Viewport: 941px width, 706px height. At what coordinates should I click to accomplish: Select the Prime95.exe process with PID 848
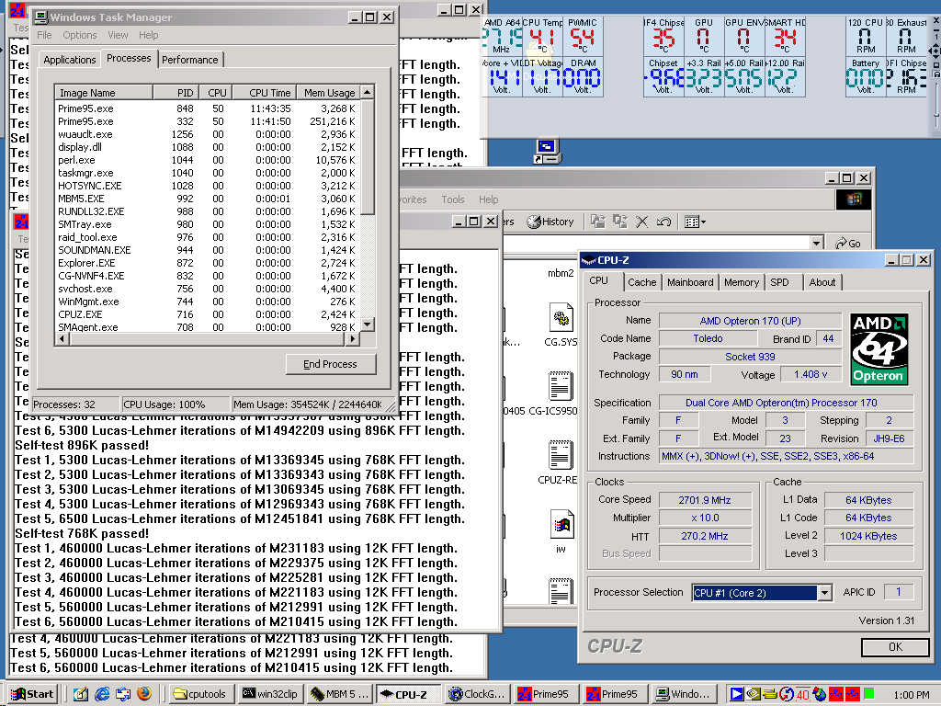tap(208, 108)
